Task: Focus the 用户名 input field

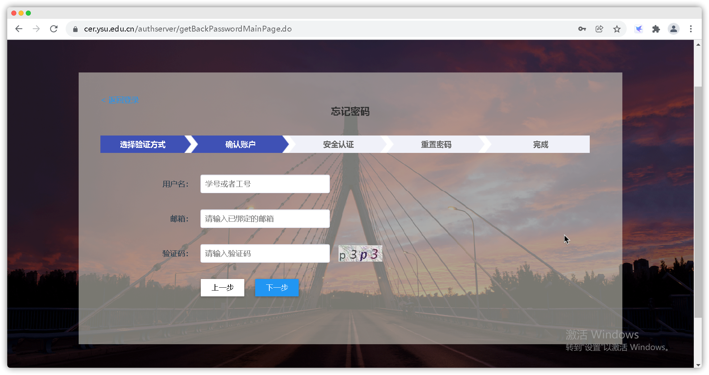Action: click(x=265, y=184)
